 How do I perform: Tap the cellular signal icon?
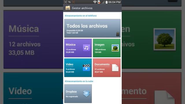point(103,2)
